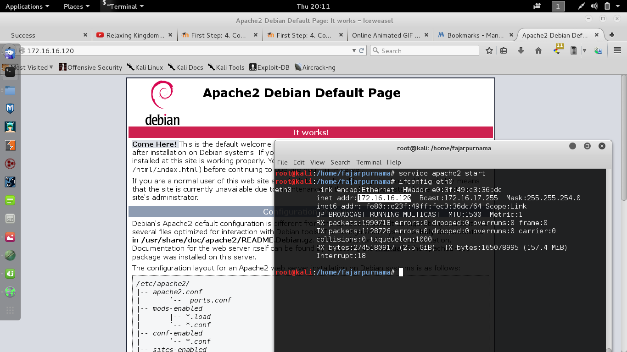Open the green sphere dock icon

[10, 255]
